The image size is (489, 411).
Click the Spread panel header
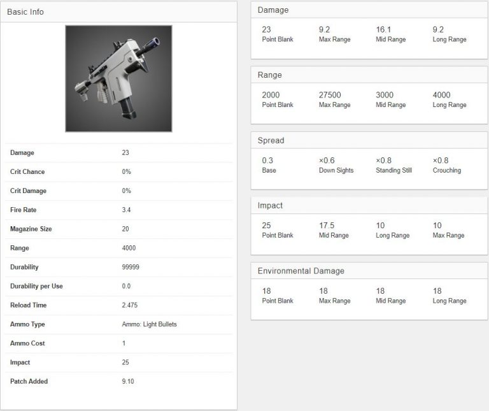tap(369, 140)
